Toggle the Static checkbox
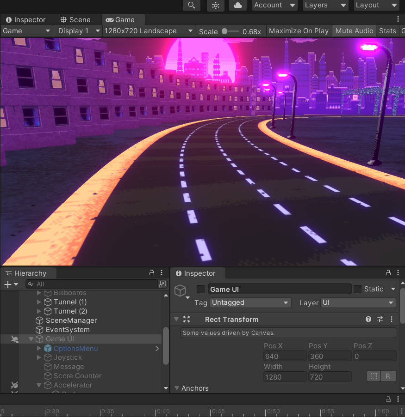This screenshot has width=405, height=417. pyautogui.click(x=357, y=289)
